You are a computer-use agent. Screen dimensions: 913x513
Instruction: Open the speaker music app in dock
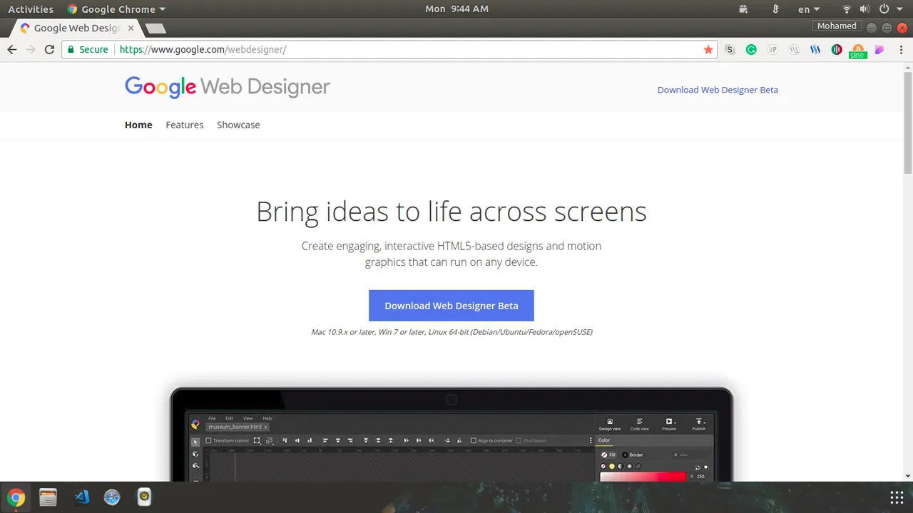point(144,497)
